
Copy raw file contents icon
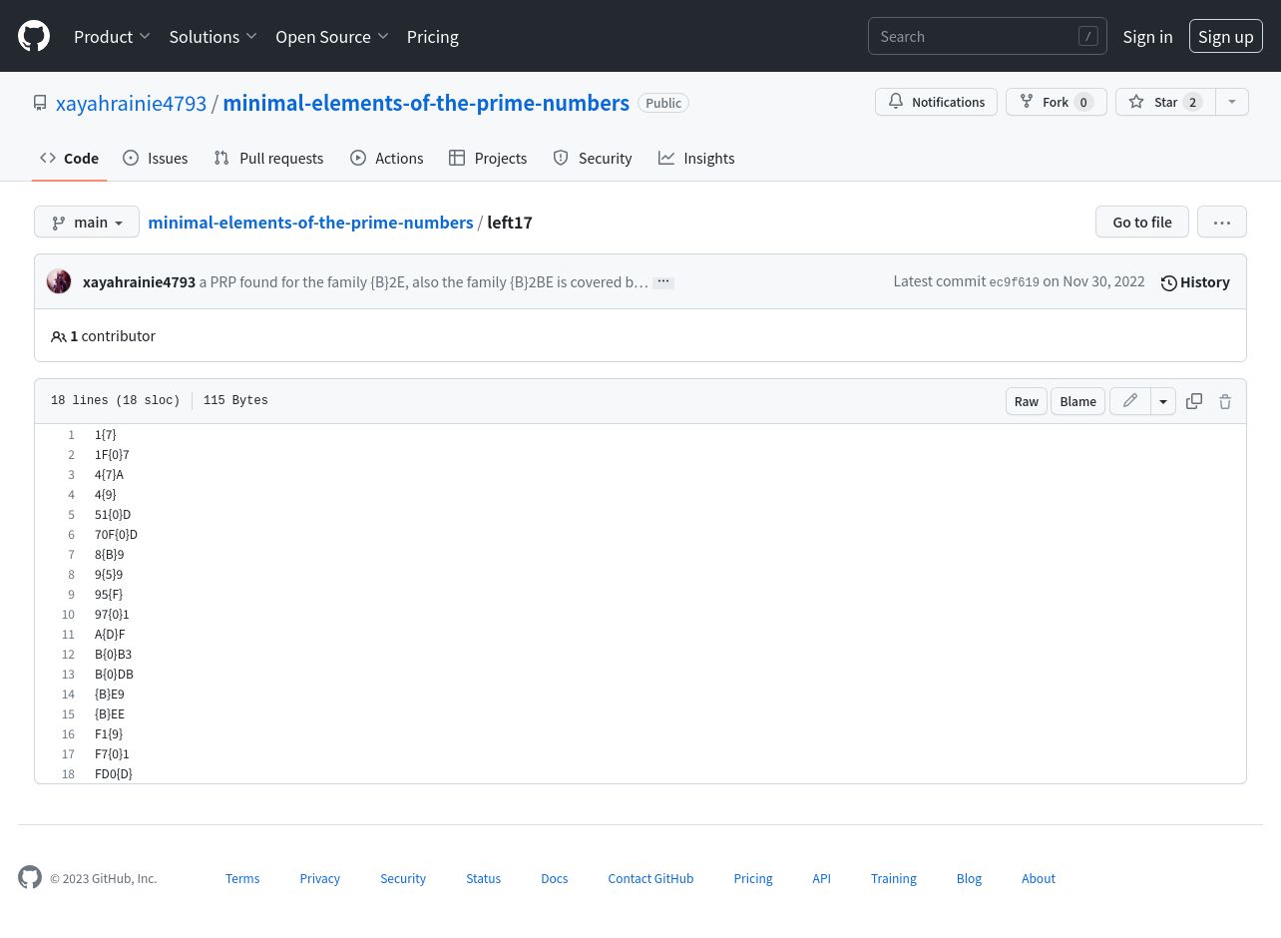[1194, 401]
